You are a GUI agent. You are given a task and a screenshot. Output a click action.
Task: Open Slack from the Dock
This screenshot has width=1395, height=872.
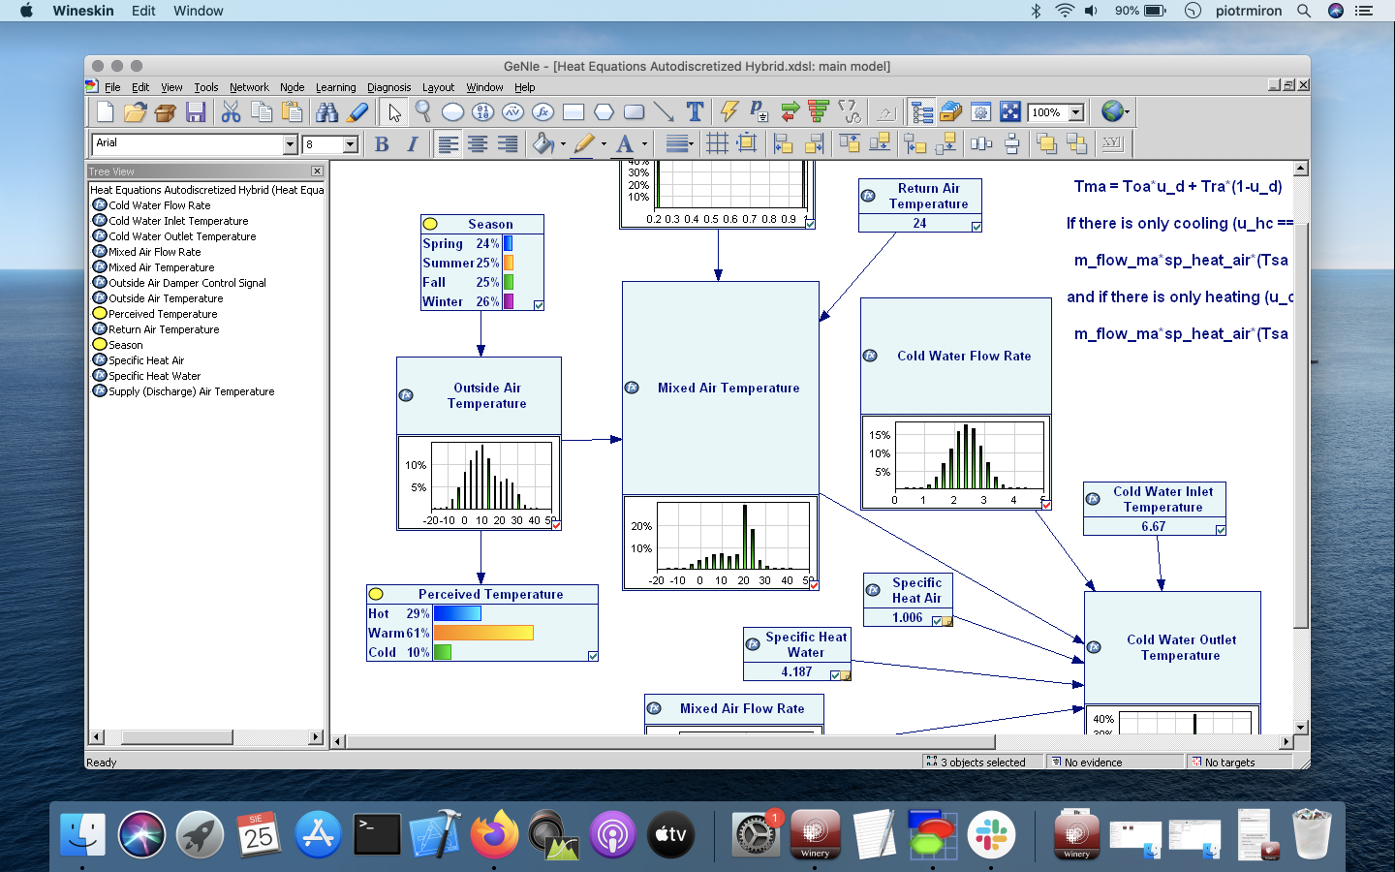tap(991, 835)
